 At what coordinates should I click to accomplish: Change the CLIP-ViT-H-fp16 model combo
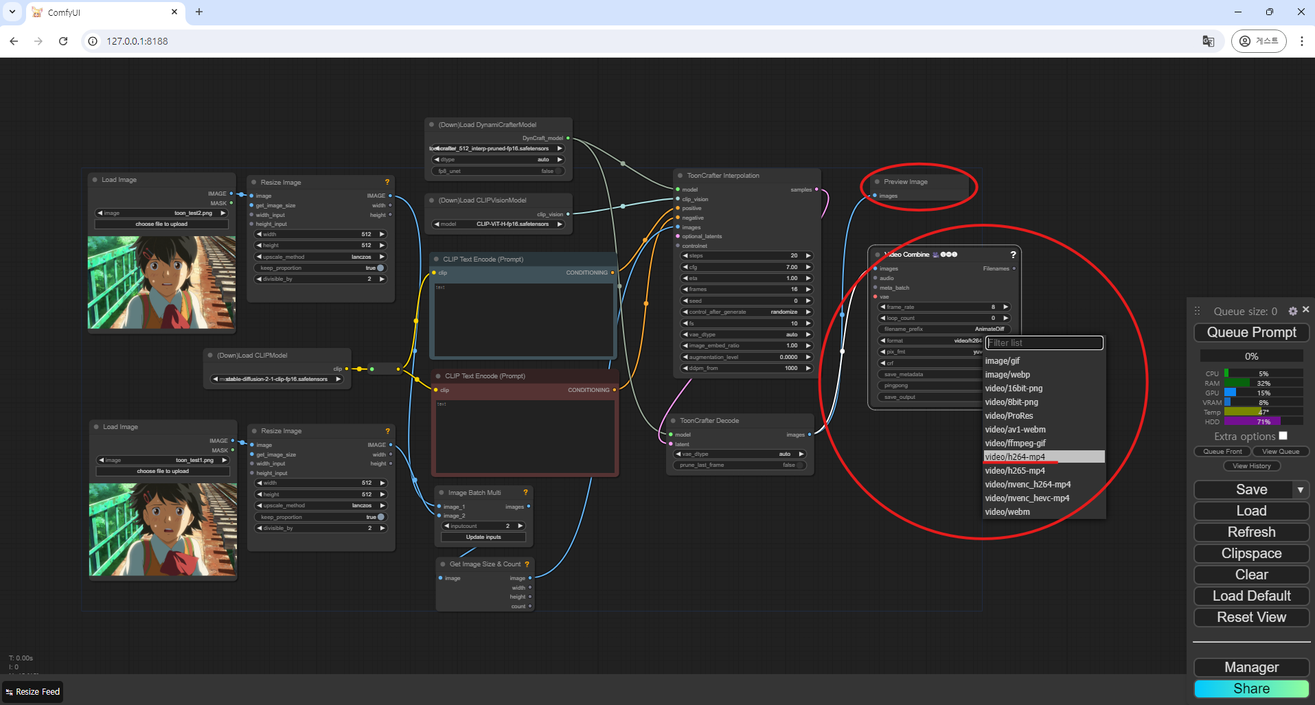[498, 224]
